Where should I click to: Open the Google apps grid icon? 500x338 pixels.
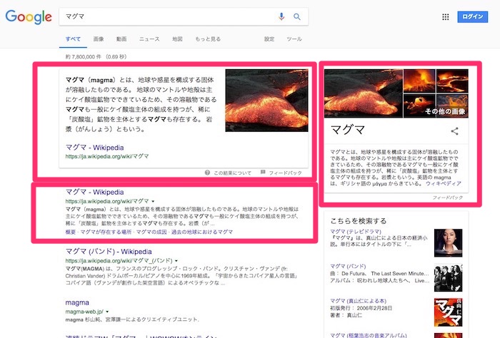445,16
